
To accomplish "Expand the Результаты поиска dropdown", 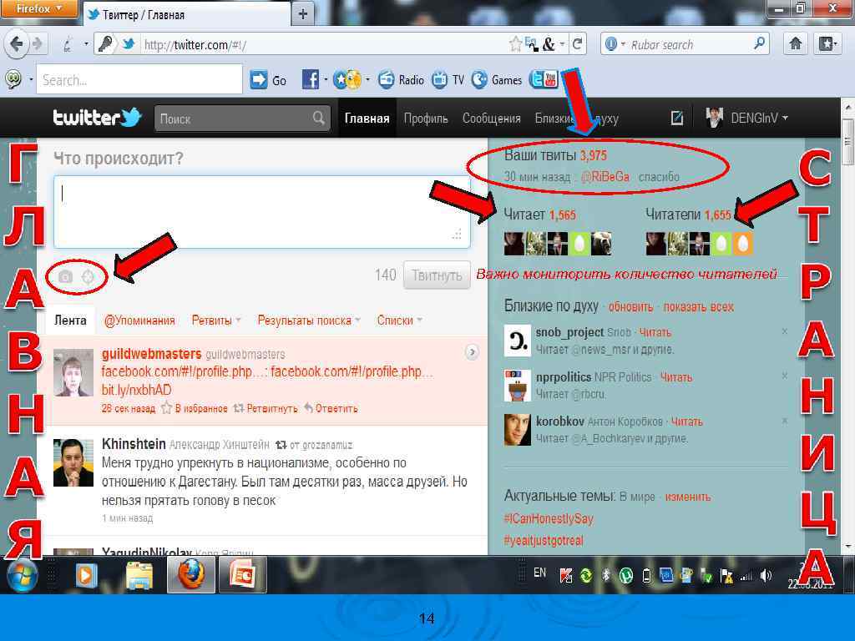I will [309, 320].
